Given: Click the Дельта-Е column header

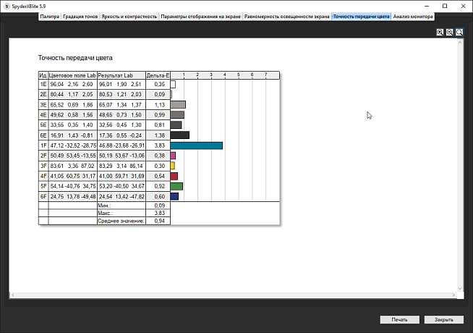Looking at the screenshot, I should click(x=157, y=75).
